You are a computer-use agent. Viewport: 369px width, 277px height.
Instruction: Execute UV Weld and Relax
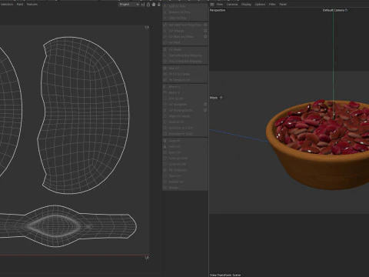coord(183,37)
